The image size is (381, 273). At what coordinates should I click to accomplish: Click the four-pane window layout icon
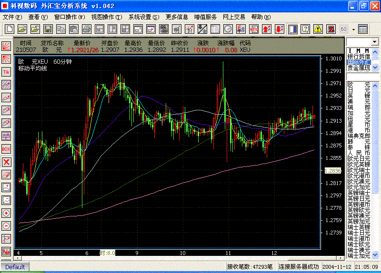pyautogui.click(x=125, y=29)
